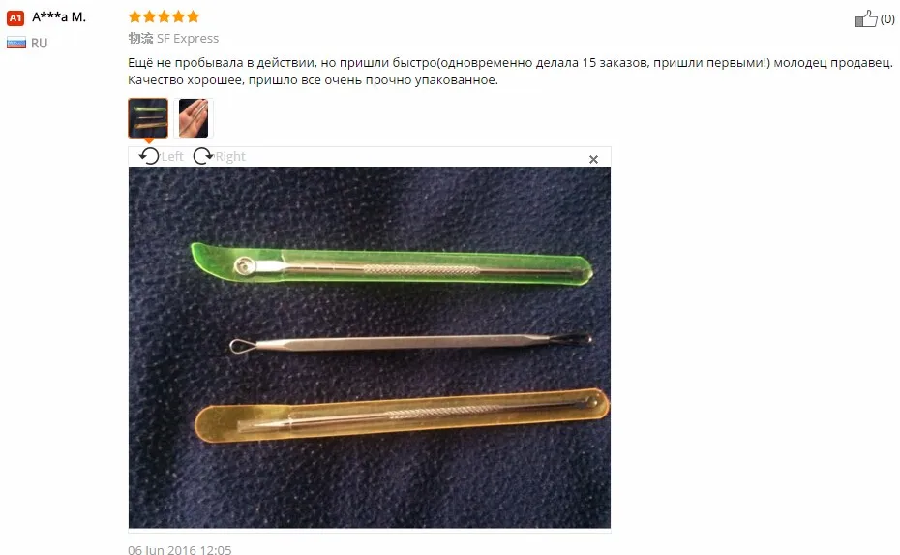Screen dimensions: 900x555
Task: Click the enlarged photo of the tools
Action: (370, 347)
